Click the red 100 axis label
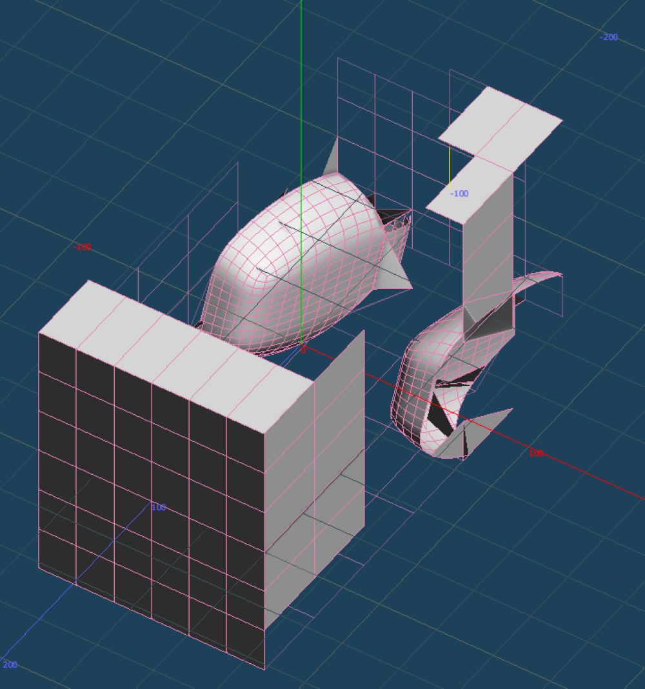The image size is (645, 689). coord(535,454)
